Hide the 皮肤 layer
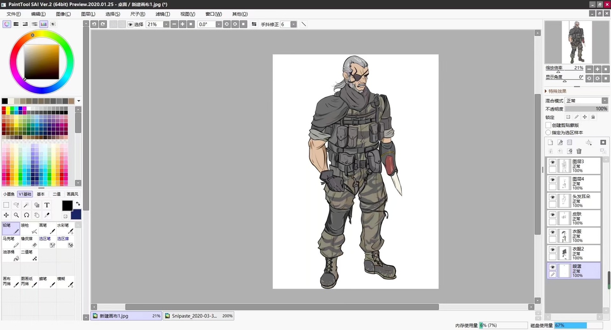 coord(552,215)
